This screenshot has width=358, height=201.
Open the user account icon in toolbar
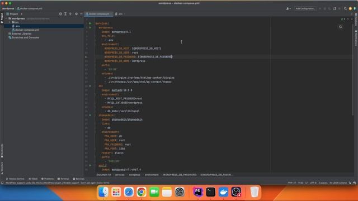(288, 8)
